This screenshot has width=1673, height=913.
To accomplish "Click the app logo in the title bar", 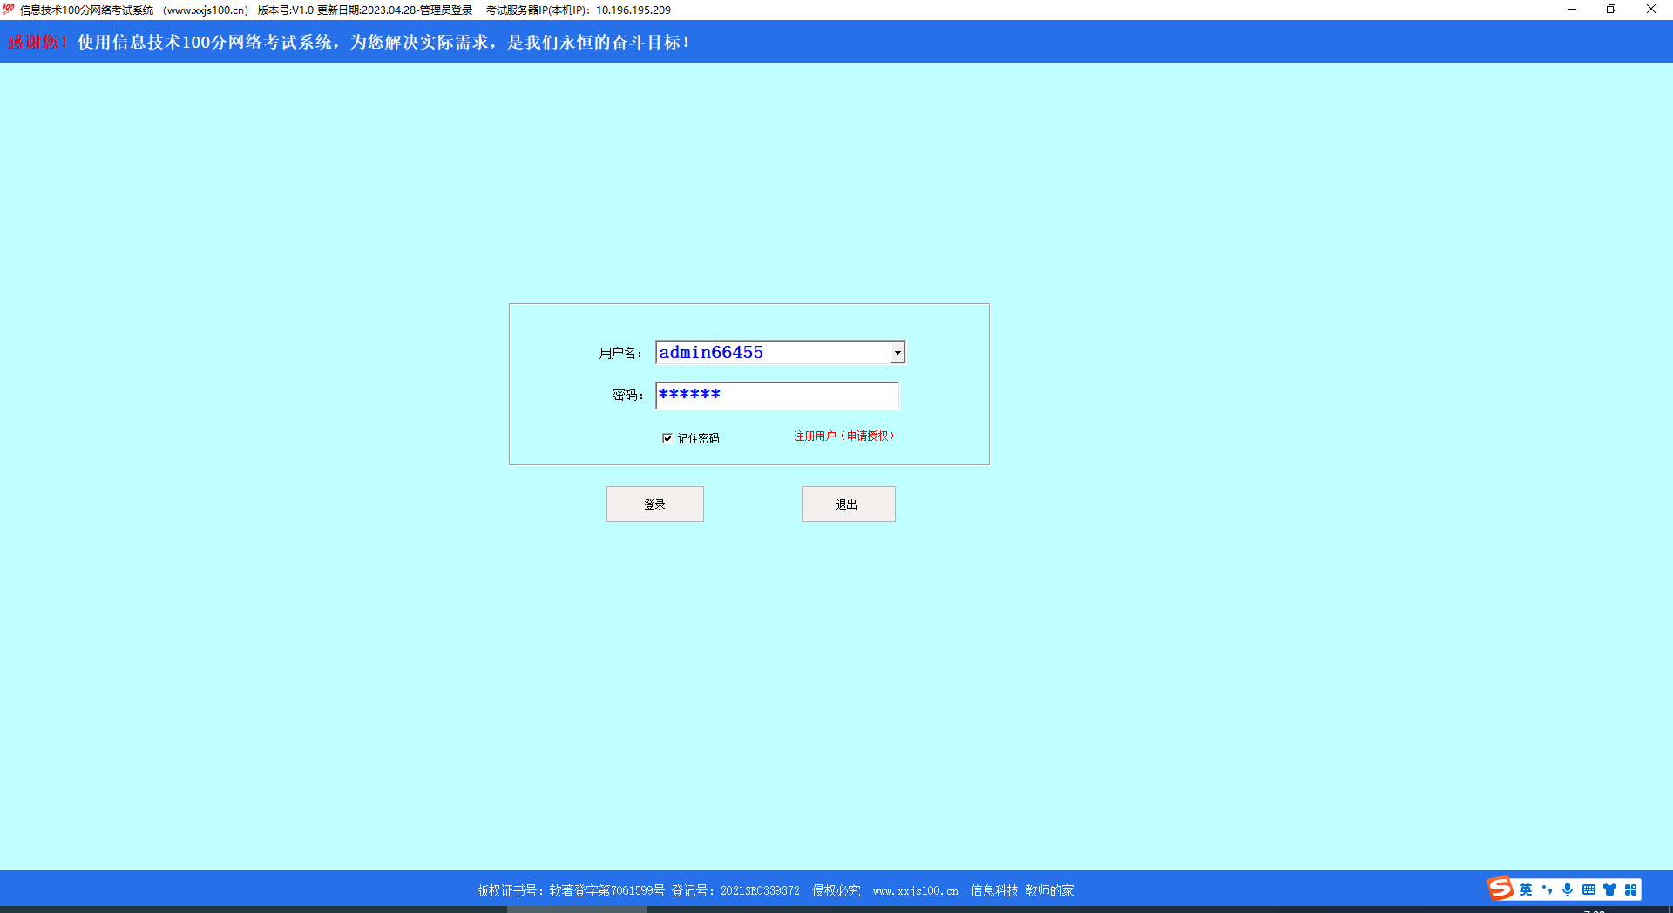I will (9, 10).
